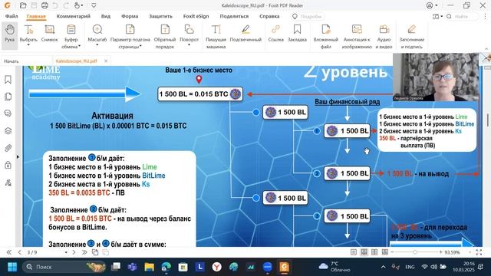This screenshot has height=276, width=491.
Task: Click the zoom in plus button
Action: point(440,252)
